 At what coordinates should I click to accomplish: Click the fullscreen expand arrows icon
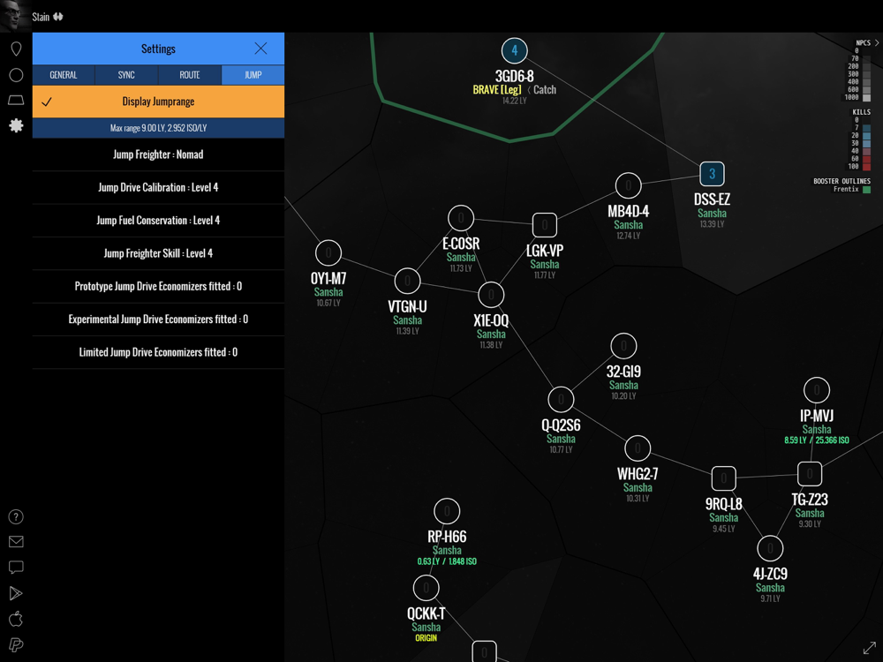click(x=869, y=648)
